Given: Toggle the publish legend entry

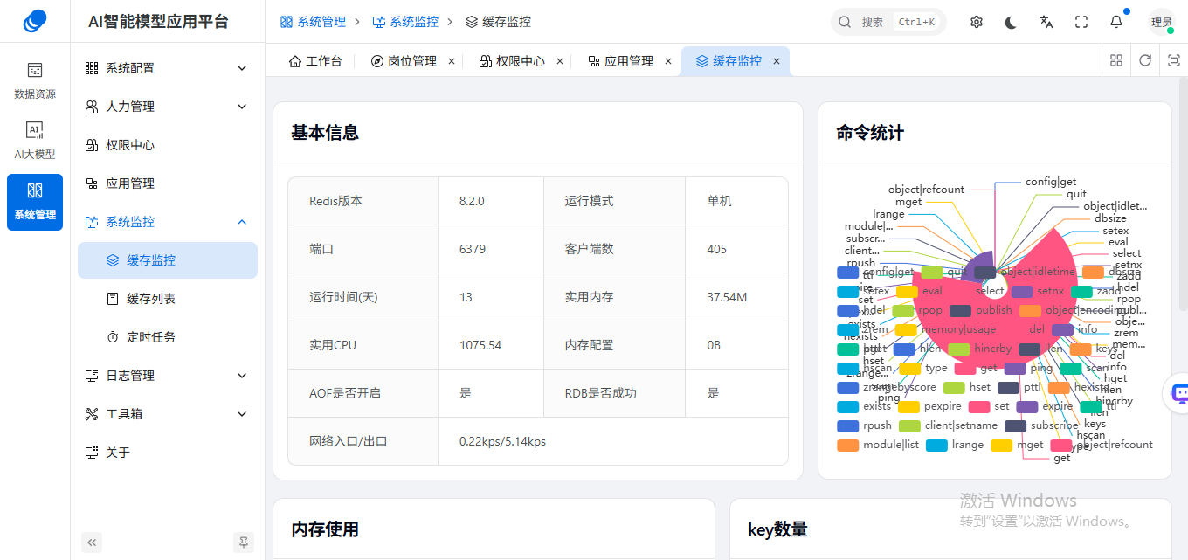Looking at the screenshot, I should (x=981, y=310).
